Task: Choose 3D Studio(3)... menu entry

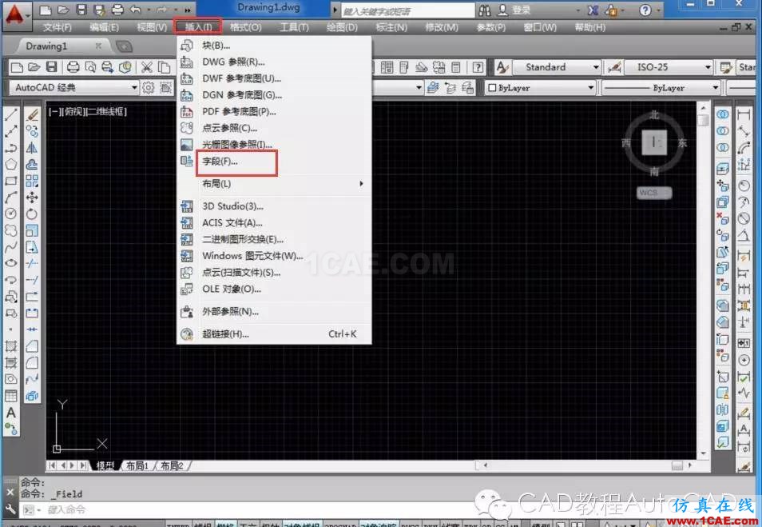Action: tap(275, 206)
